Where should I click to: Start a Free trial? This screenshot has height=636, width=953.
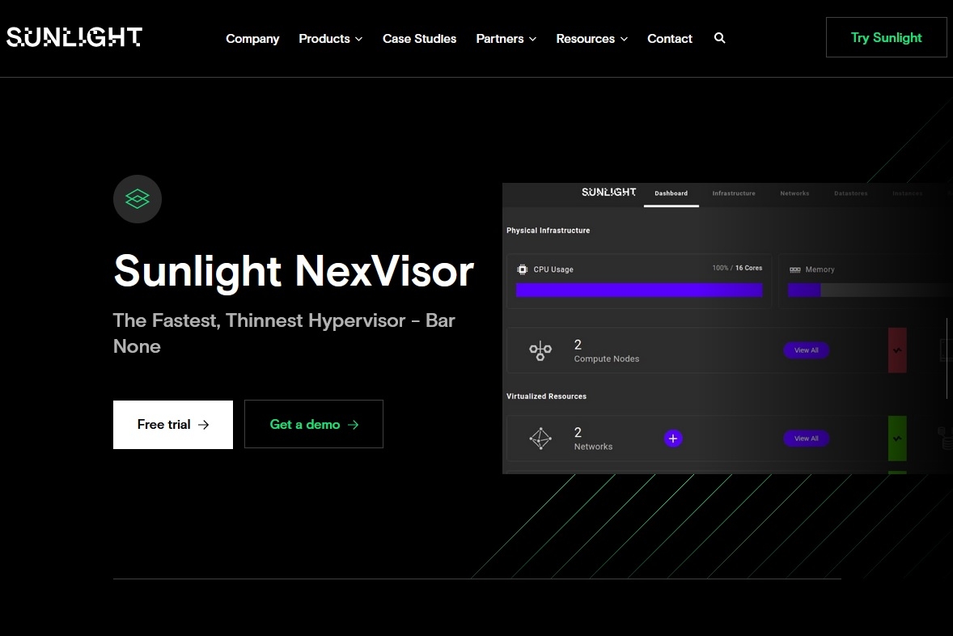172,425
